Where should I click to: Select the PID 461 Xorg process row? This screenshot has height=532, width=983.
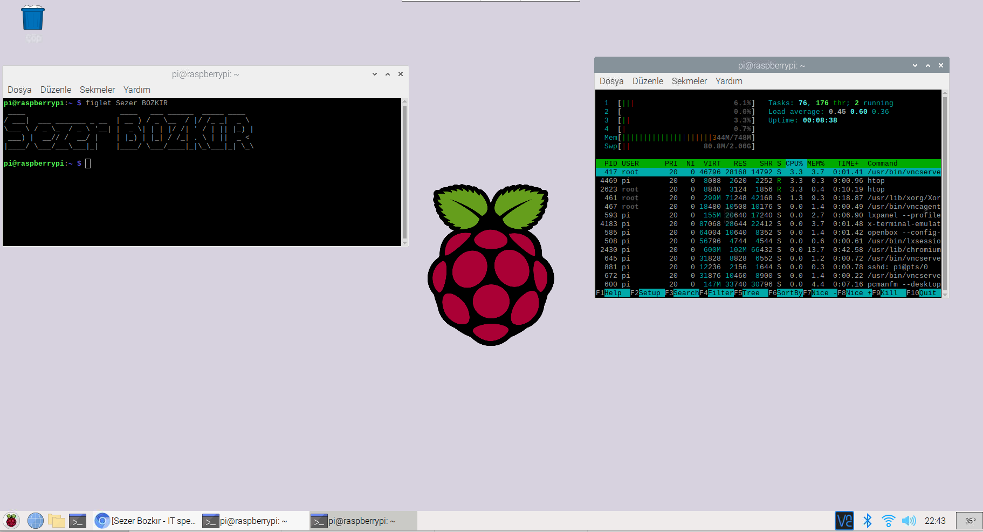pos(768,198)
